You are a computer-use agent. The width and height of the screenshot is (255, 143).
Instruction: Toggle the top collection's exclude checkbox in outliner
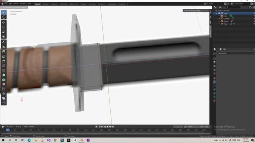point(219,13)
